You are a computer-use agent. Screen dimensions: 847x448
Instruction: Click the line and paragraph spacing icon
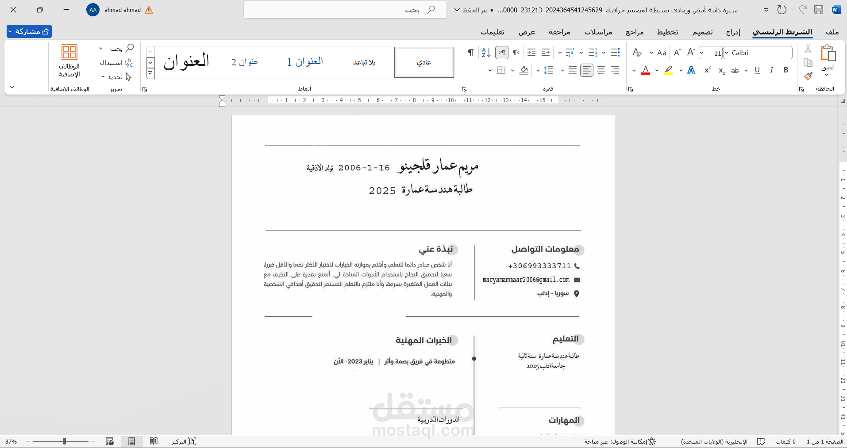tap(548, 70)
